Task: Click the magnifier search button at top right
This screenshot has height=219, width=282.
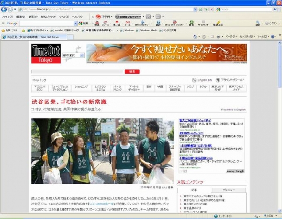Action: (275, 9)
